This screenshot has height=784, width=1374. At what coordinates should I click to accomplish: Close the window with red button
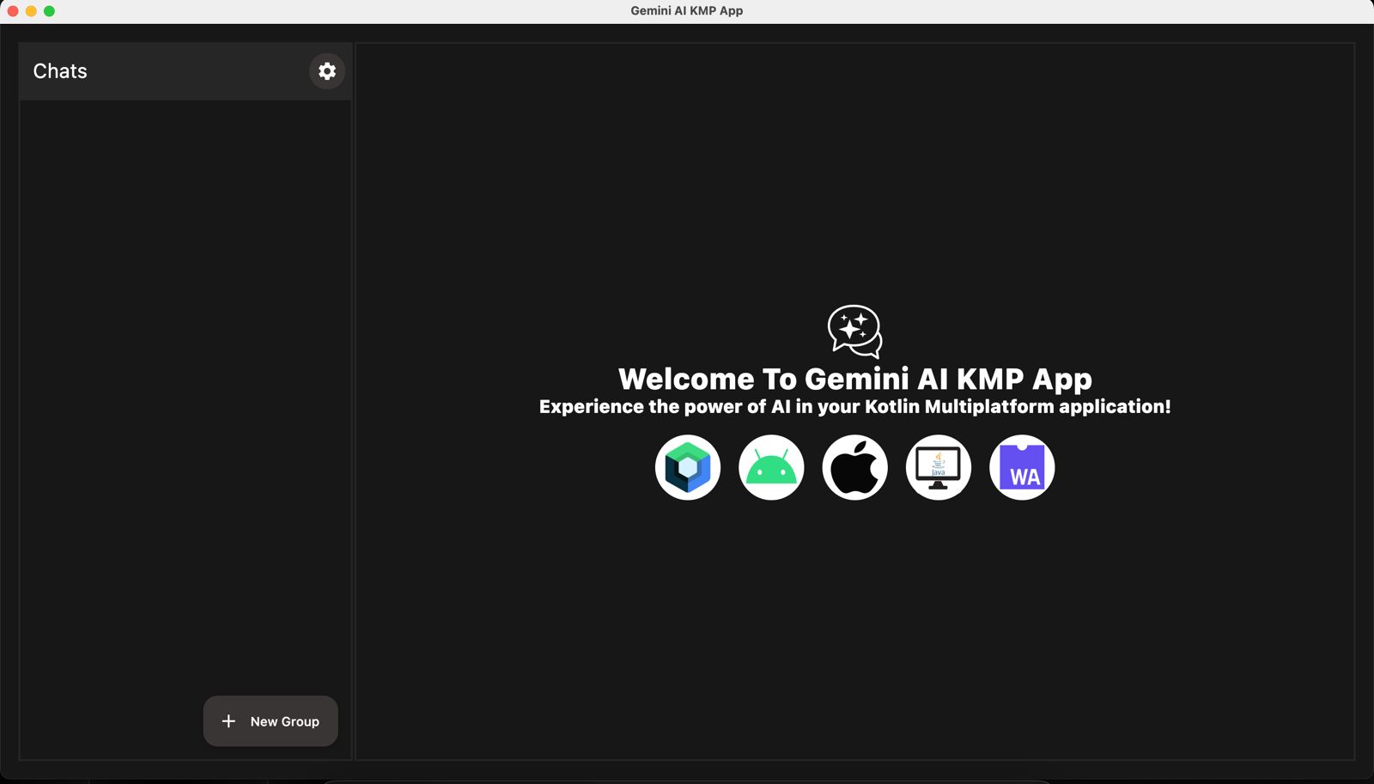pyautogui.click(x=13, y=11)
